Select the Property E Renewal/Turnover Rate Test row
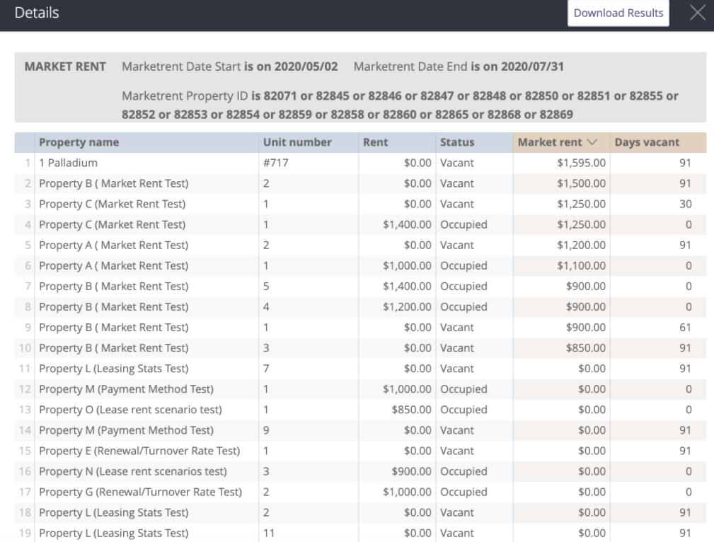The width and height of the screenshot is (714, 542). pos(283,450)
